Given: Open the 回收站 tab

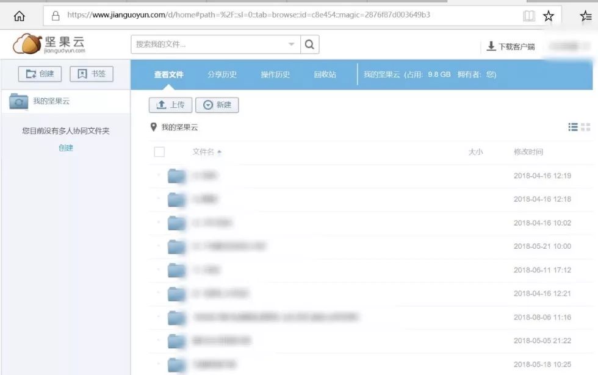Looking at the screenshot, I should [325, 74].
